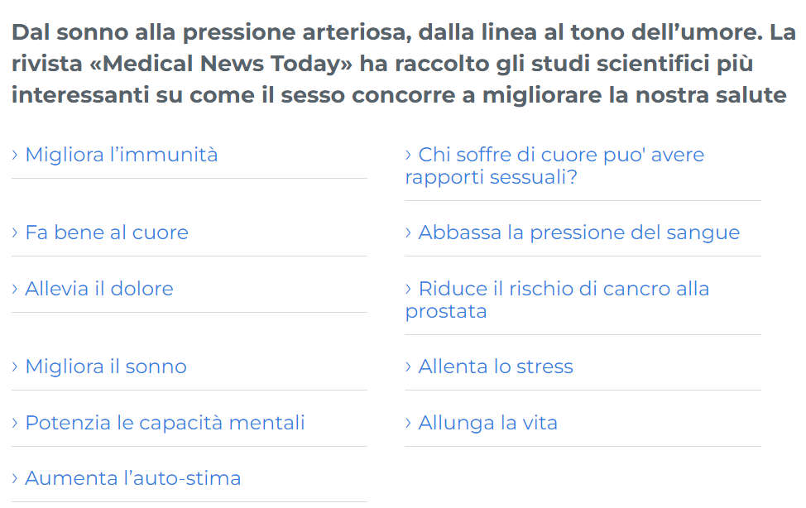
Task: Open 'Potenzia le capacità mentali' link
Action: 165,423
